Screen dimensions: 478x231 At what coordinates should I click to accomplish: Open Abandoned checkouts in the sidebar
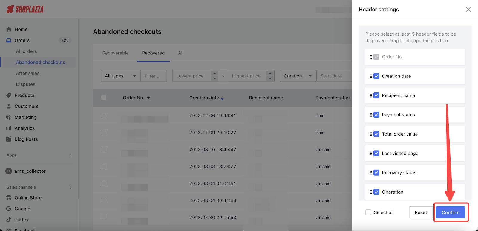tap(40, 62)
